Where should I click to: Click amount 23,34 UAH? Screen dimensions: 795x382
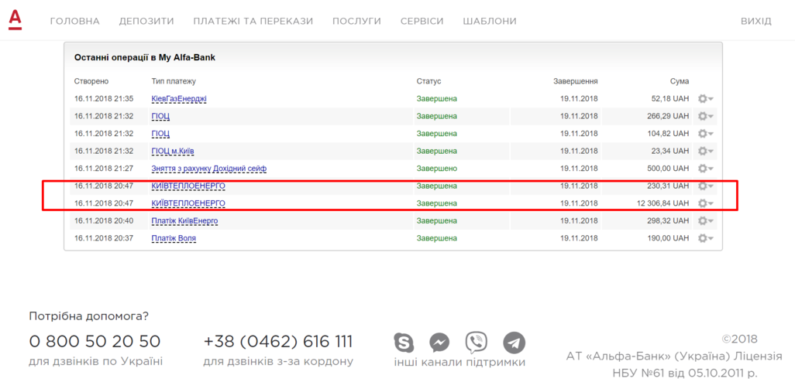tap(670, 151)
